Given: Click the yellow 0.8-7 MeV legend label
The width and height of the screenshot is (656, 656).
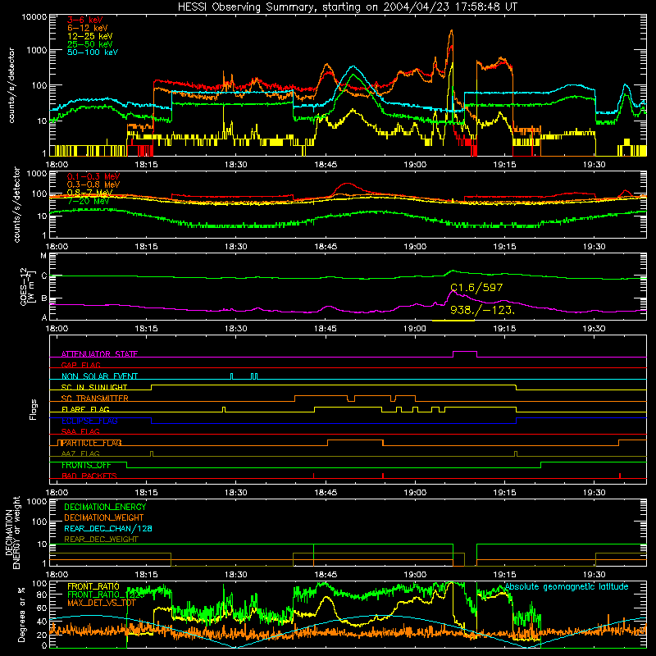Looking at the screenshot, I should [90, 193].
